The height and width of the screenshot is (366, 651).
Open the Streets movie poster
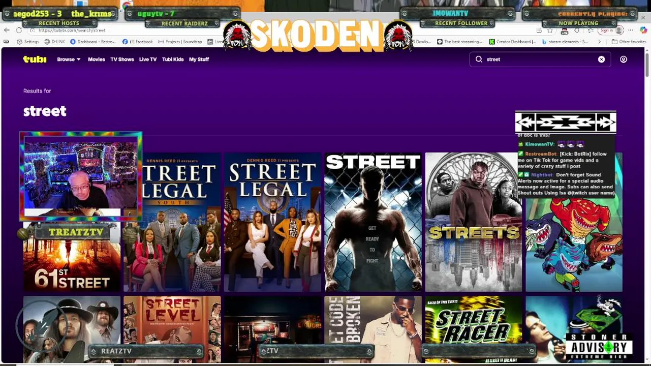coord(474,222)
